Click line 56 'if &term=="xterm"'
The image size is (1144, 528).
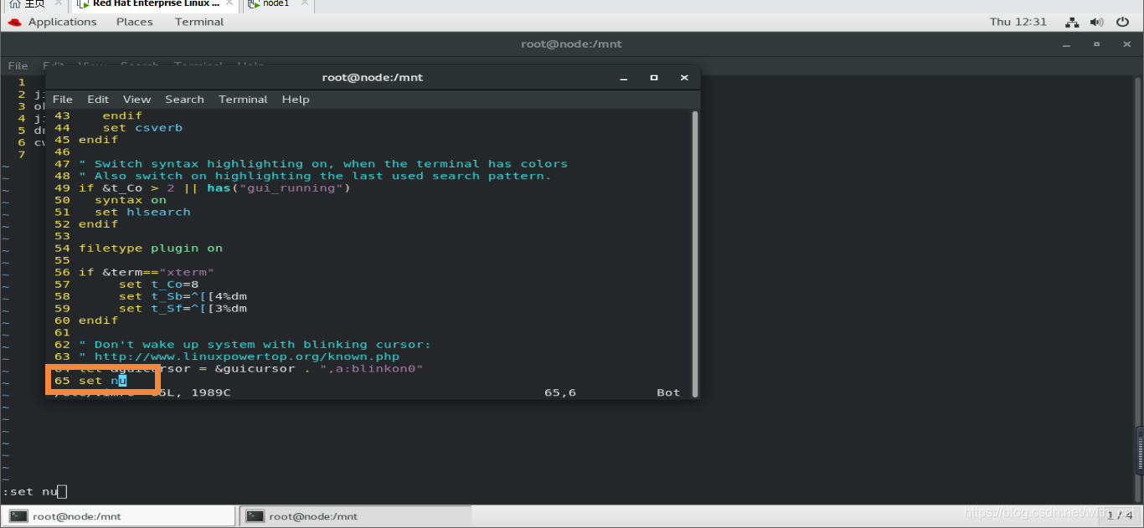pos(147,272)
